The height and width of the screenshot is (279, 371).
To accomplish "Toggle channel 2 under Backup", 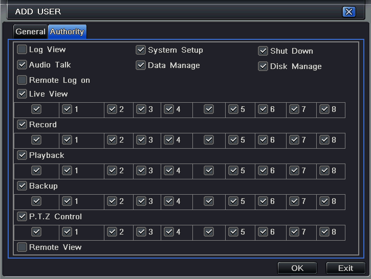I will [112, 201].
